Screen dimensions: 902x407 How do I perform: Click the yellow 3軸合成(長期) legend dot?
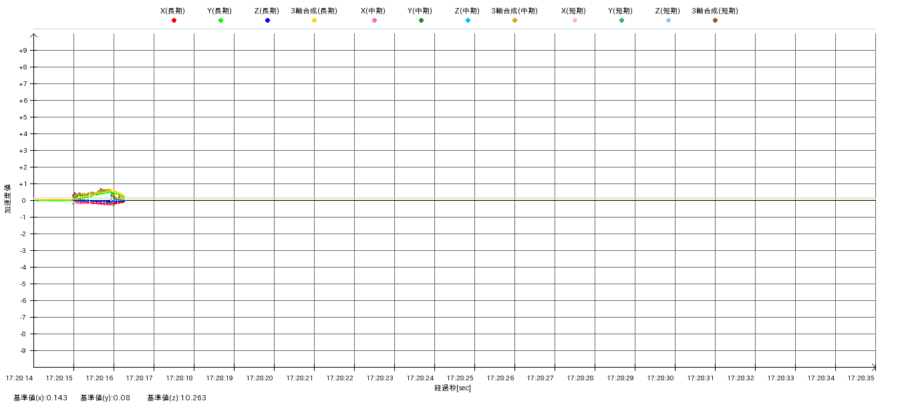click(314, 21)
